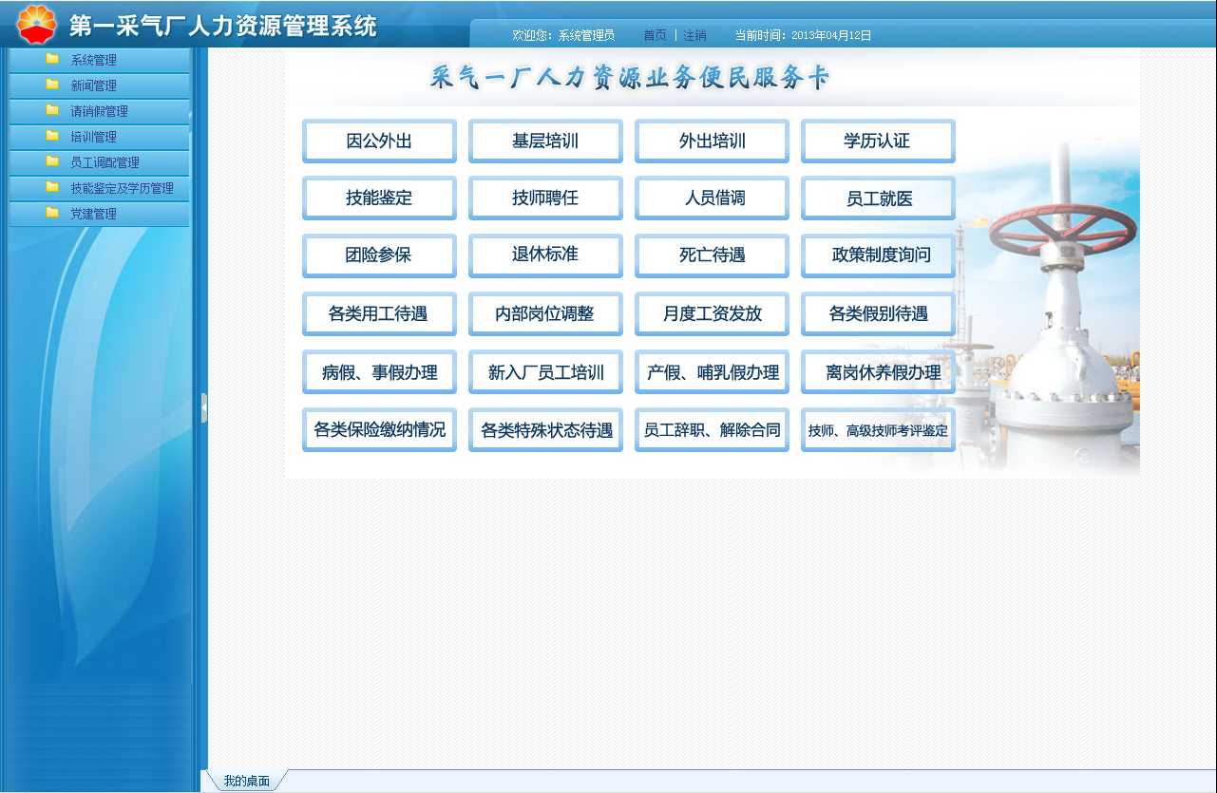Open the 新闻管理 menu
Image resolution: width=1217 pixels, height=793 pixels.
(x=99, y=85)
